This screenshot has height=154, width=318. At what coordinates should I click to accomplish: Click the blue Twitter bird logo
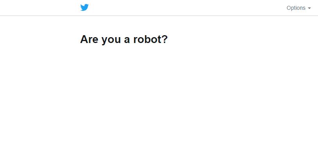coord(84,7)
